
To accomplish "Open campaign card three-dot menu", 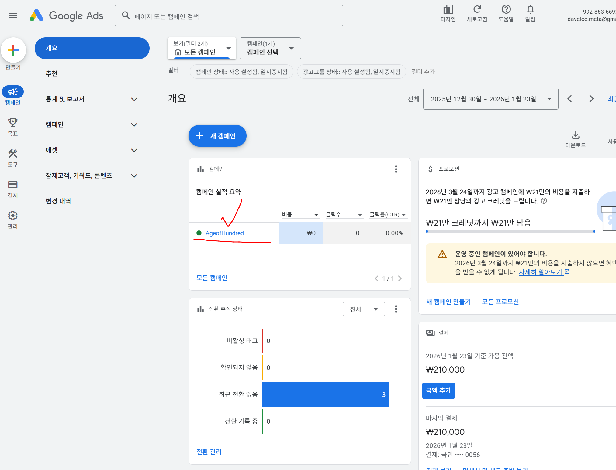I will tap(396, 169).
